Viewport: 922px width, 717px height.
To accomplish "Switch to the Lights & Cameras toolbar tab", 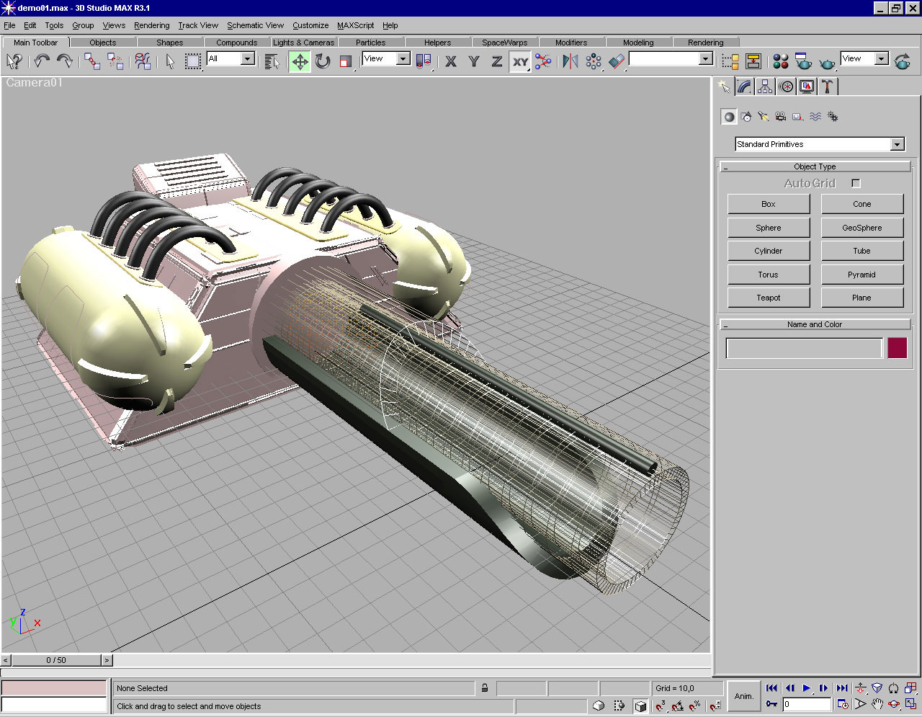I will pyautogui.click(x=303, y=43).
